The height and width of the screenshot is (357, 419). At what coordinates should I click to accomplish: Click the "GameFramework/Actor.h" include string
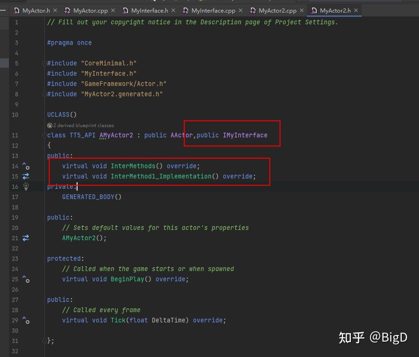(x=124, y=84)
